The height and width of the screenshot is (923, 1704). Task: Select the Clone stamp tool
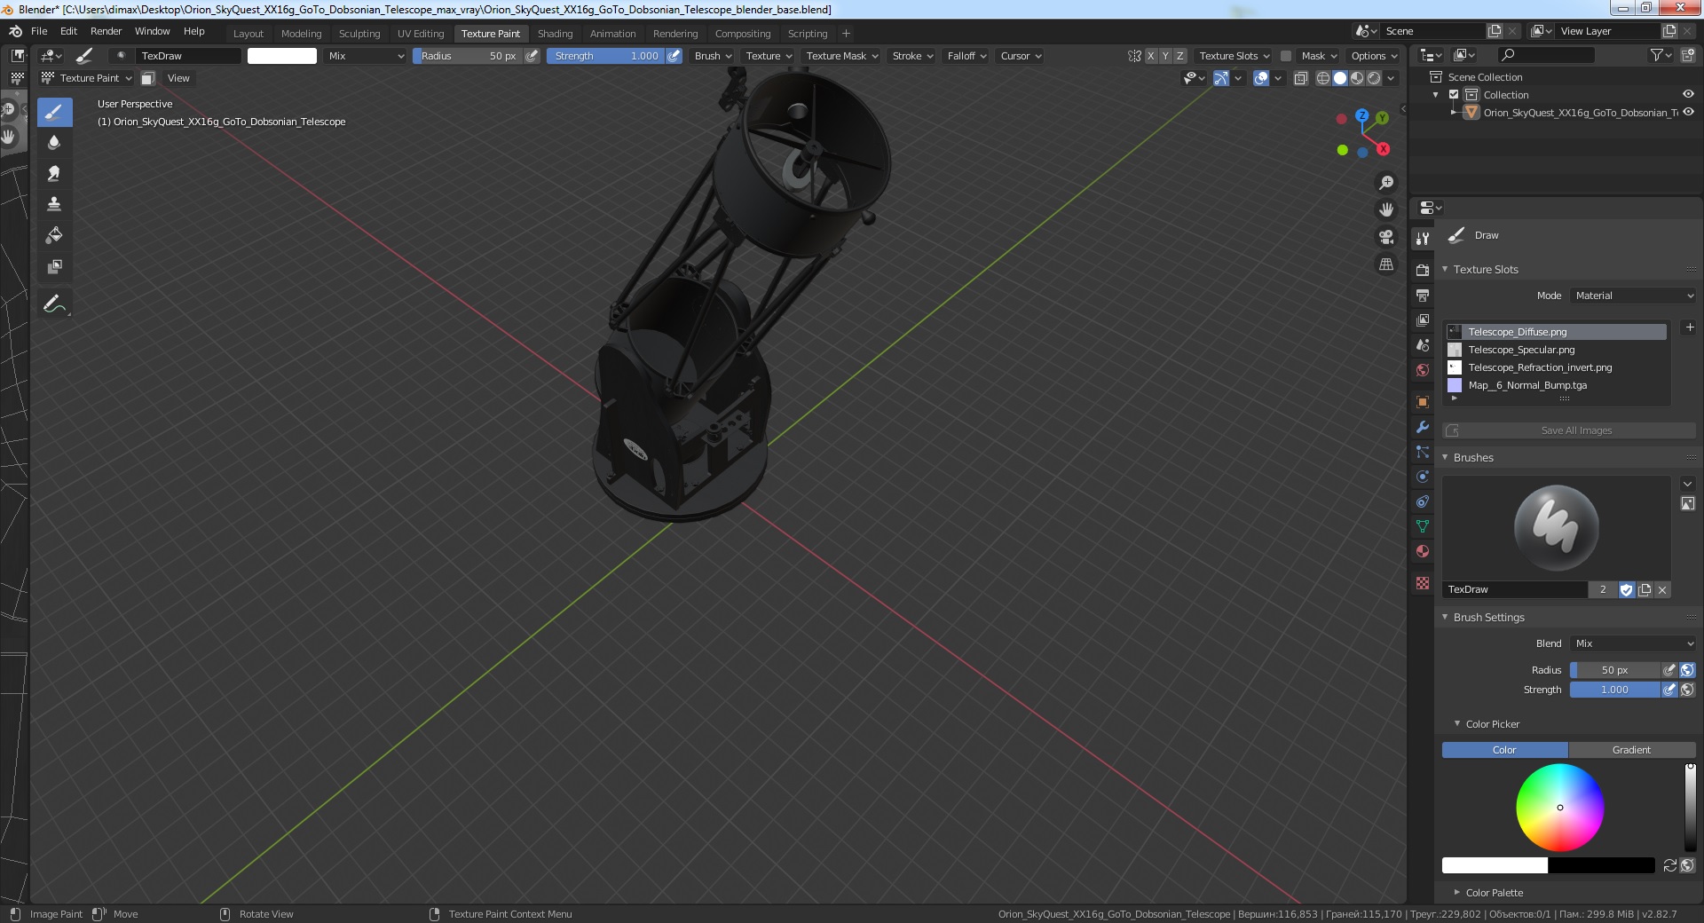click(x=54, y=204)
